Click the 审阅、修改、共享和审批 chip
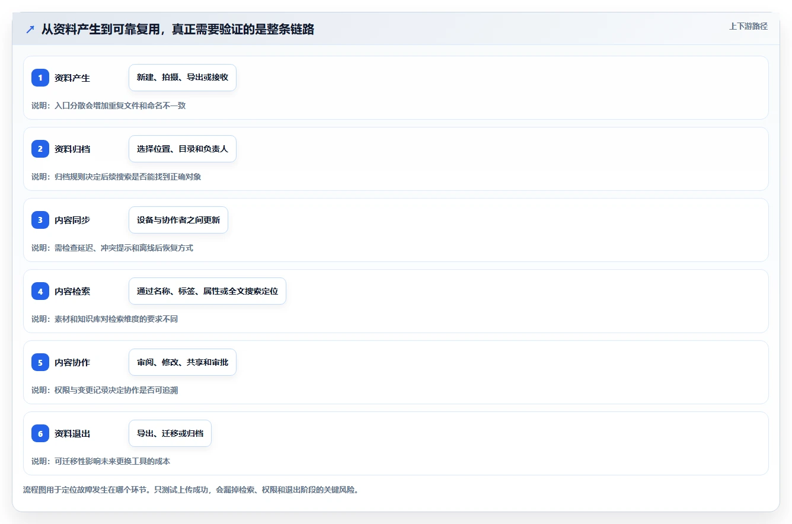792x524 pixels. point(183,362)
